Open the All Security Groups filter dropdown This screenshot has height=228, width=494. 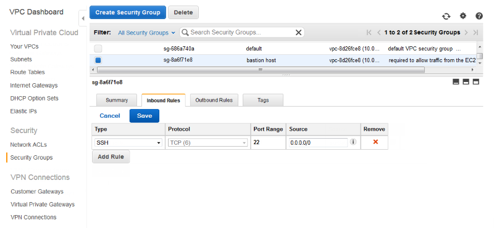(146, 33)
